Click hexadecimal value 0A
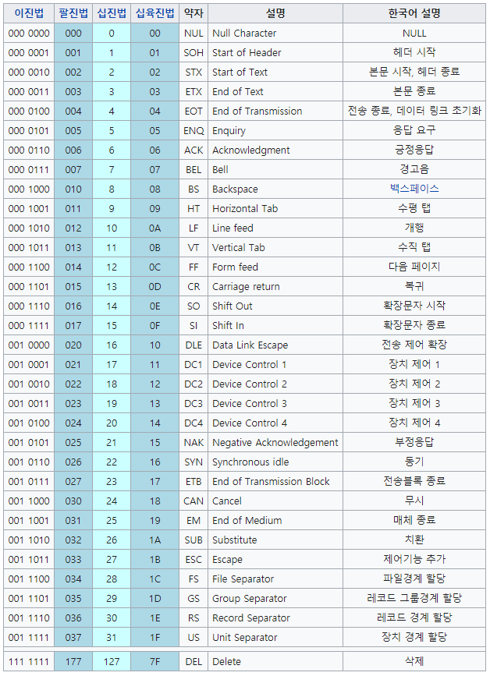The height and width of the screenshot is (676, 490). pos(154,228)
